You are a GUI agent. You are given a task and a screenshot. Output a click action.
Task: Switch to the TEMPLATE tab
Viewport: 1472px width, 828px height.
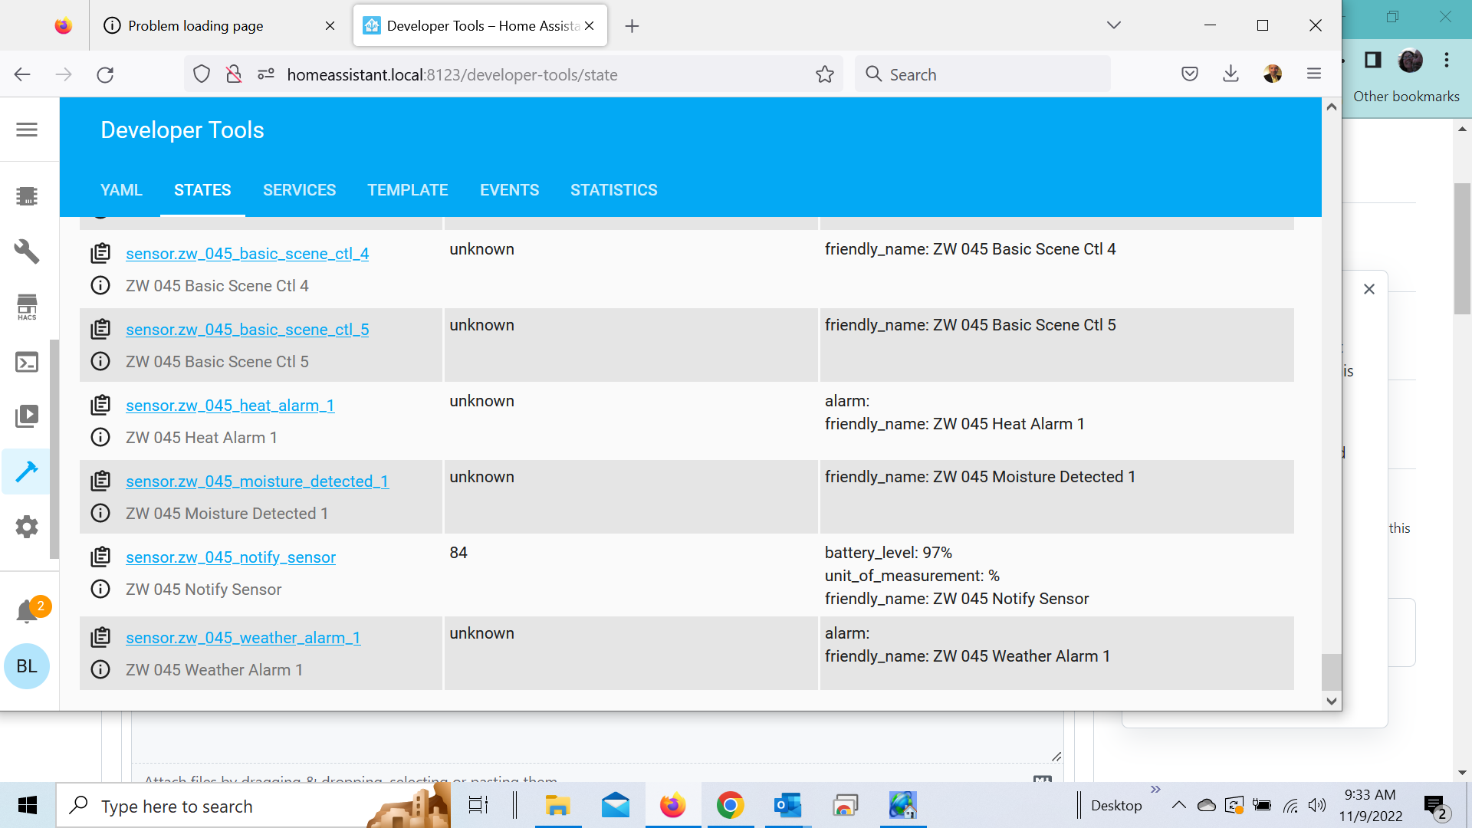pyautogui.click(x=407, y=190)
